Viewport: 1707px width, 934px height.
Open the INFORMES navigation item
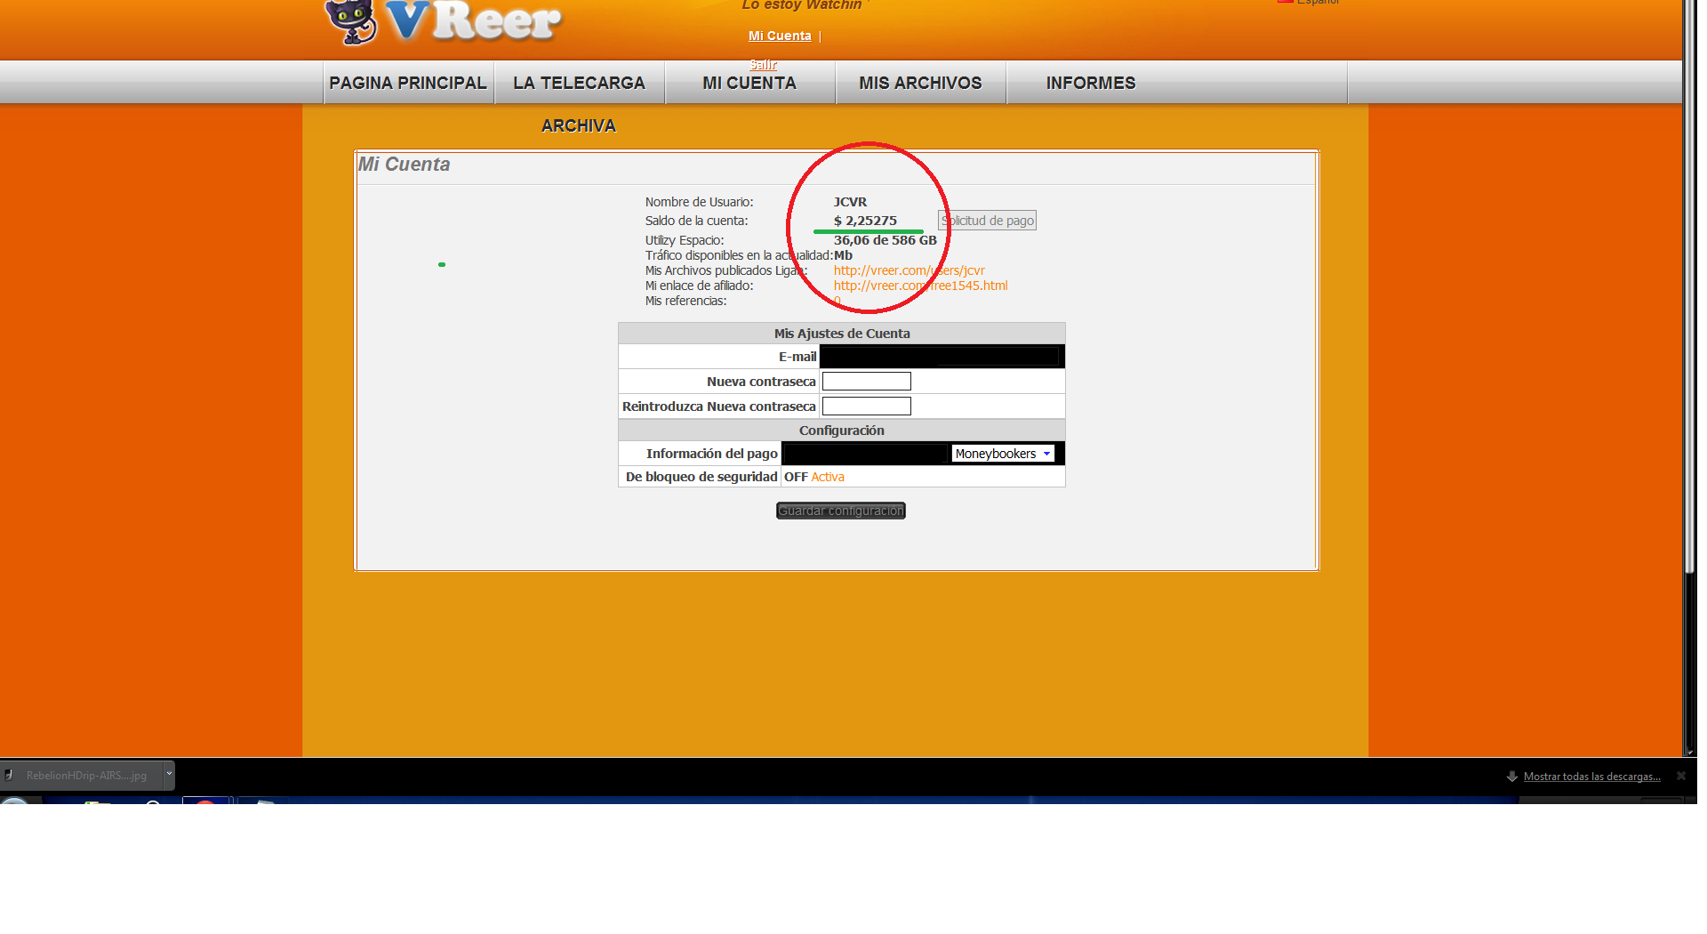click(x=1090, y=83)
